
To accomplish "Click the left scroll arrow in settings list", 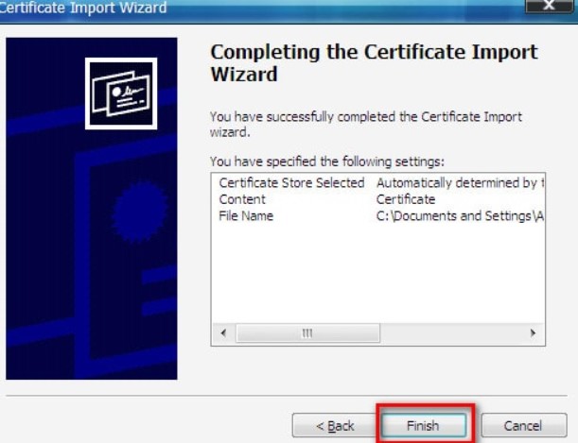I will (x=223, y=333).
